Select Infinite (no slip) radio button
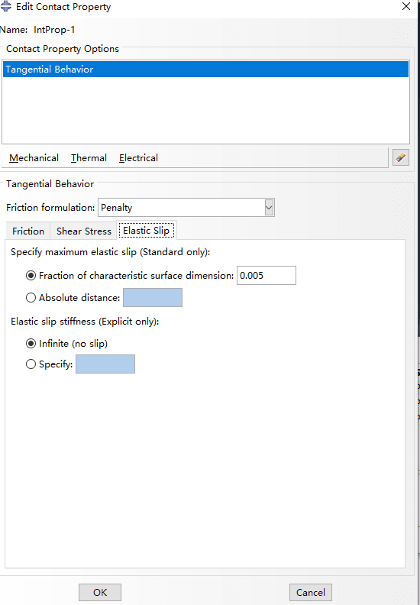 (31, 344)
